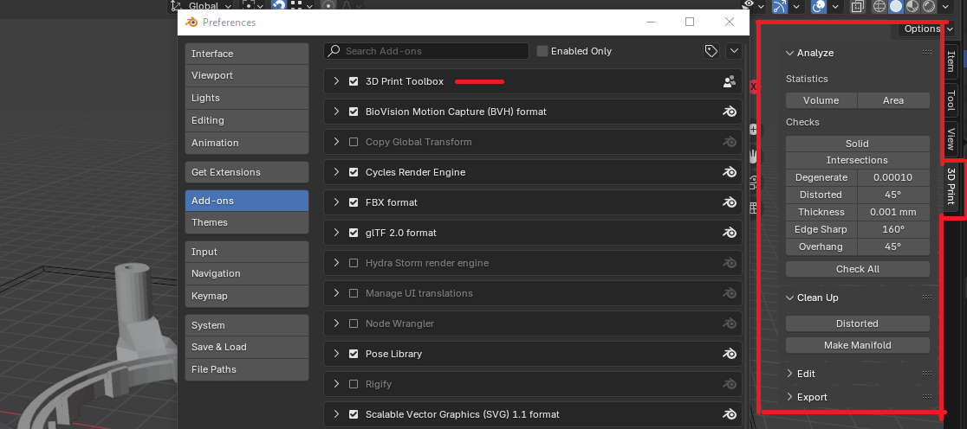
Task: Expand the Export panel in 3D Print sidebar
Action: (789, 397)
